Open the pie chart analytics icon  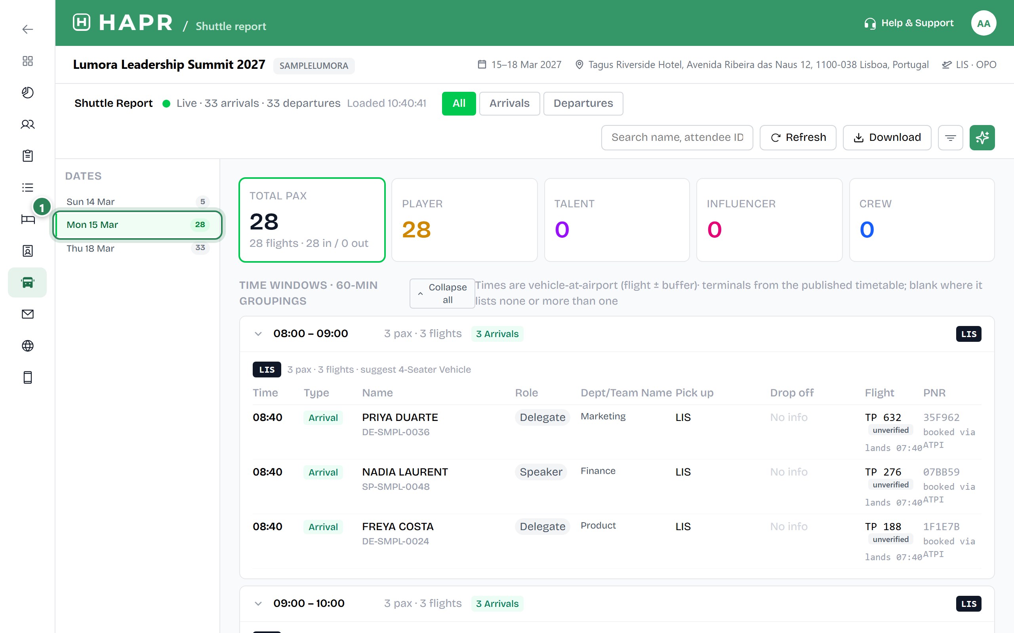(x=28, y=93)
